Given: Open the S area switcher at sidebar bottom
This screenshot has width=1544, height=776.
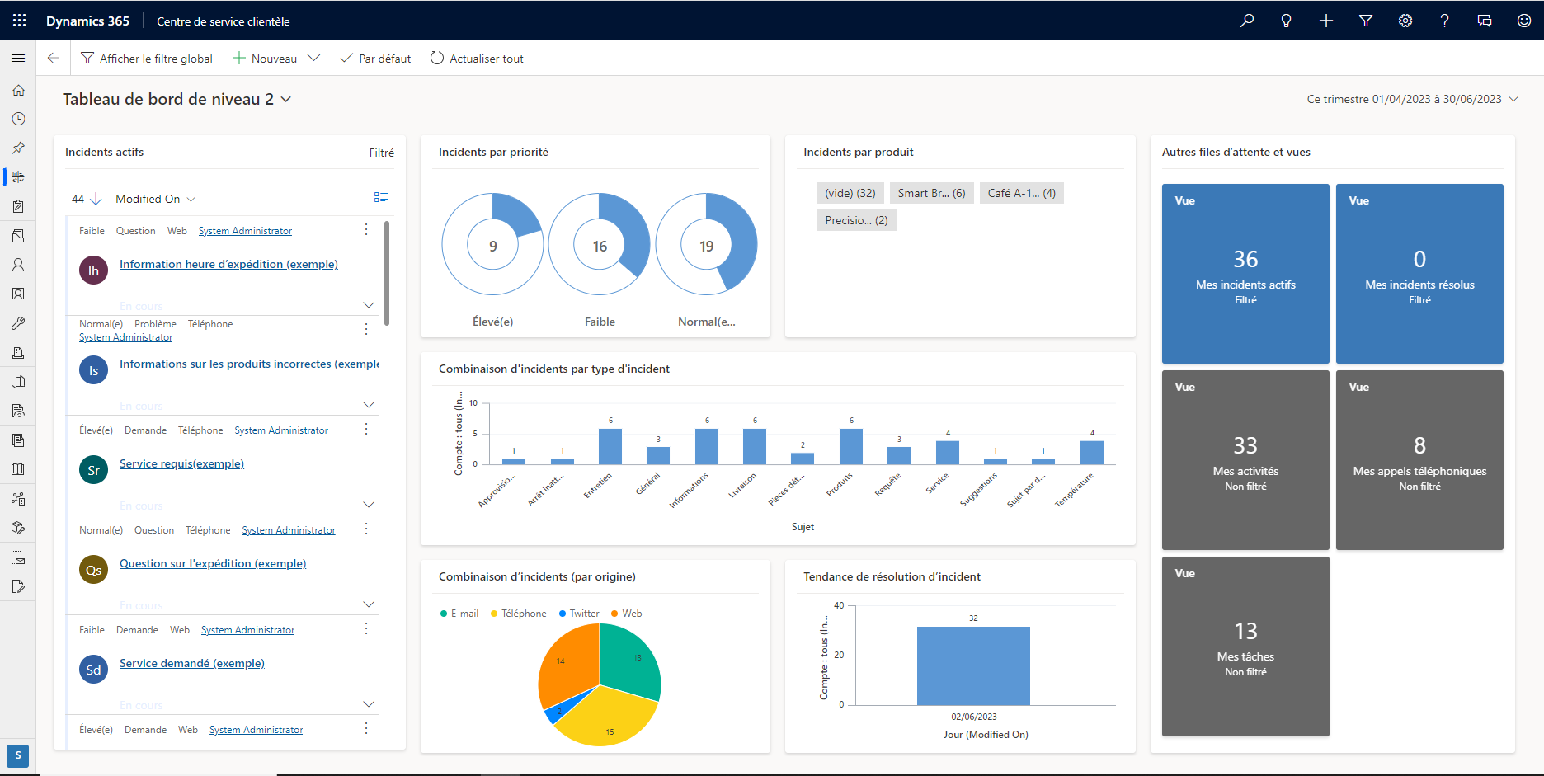Looking at the screenshot, I should (x=18, y=755).
